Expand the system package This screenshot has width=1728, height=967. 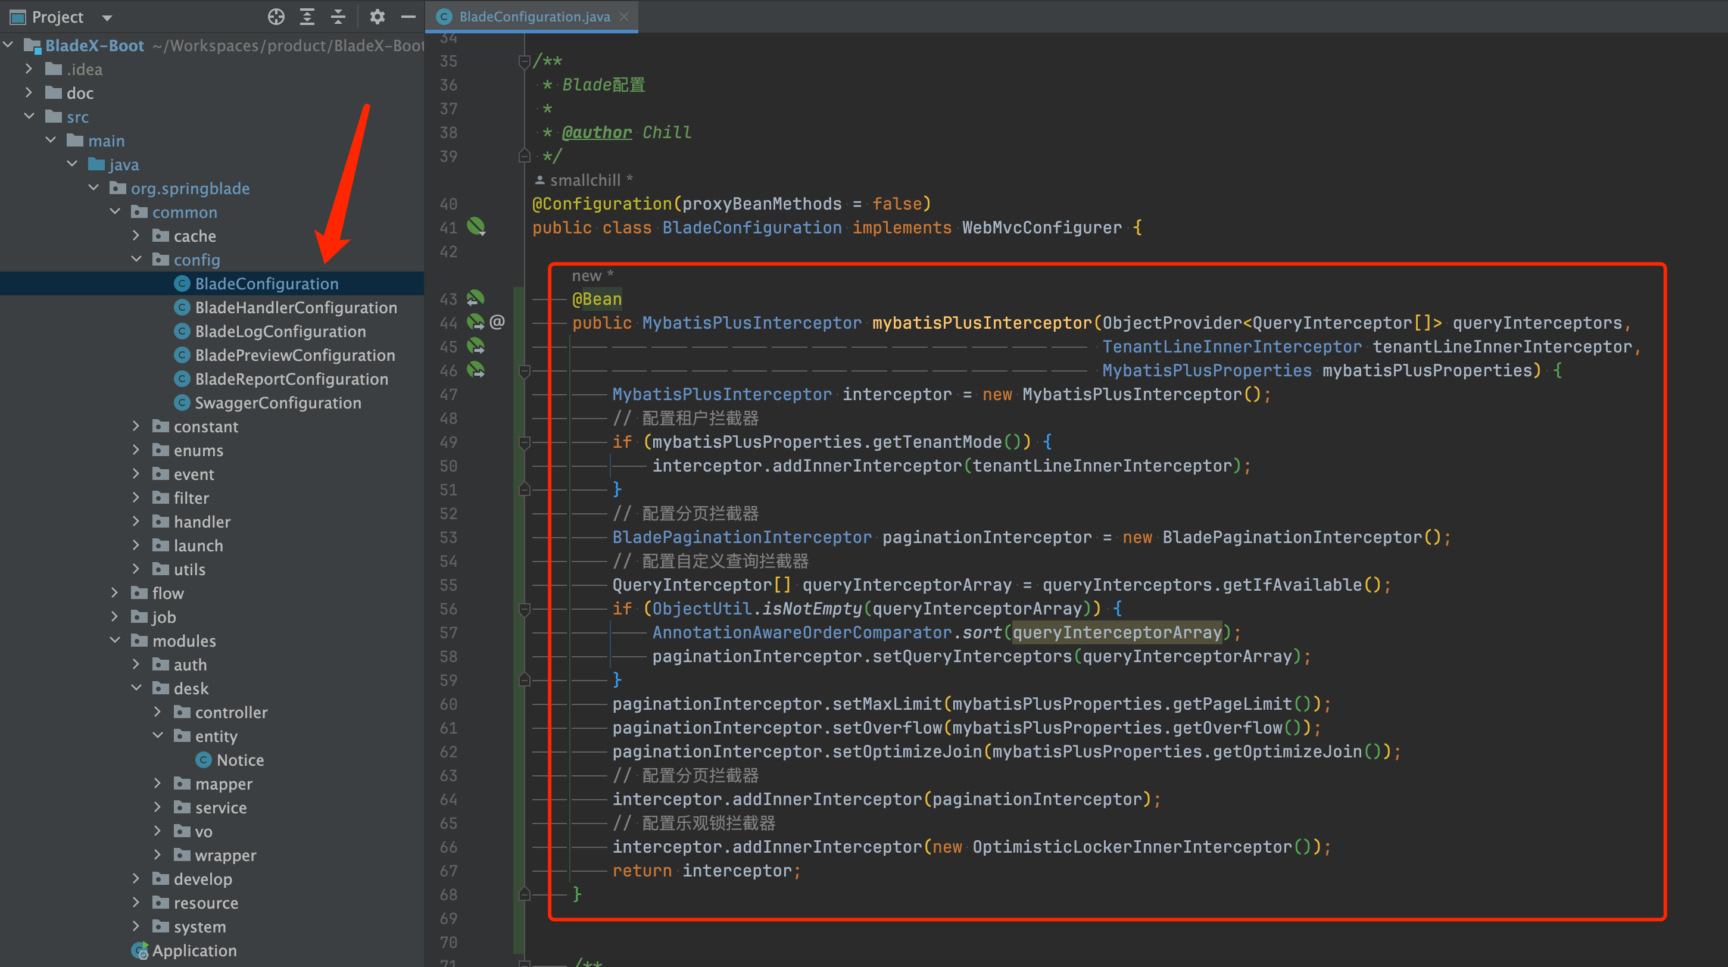[136, 926]
